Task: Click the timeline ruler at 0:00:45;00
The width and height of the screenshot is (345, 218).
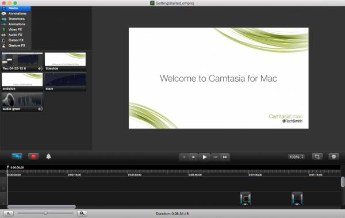Action: coord(195,175)
